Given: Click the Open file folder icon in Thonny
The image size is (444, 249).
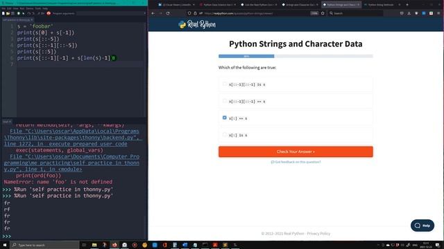Looking at the screenshot, I should (x=8, y=13).
